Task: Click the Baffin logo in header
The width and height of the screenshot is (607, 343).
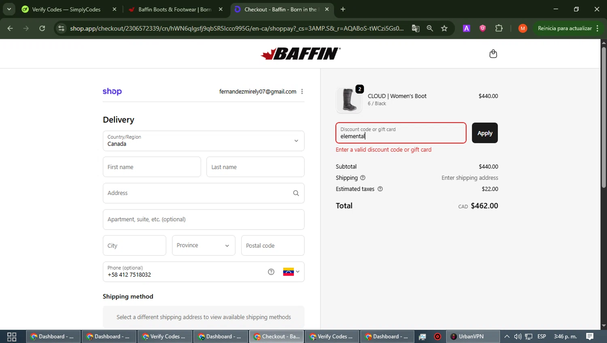Action: 301,53
